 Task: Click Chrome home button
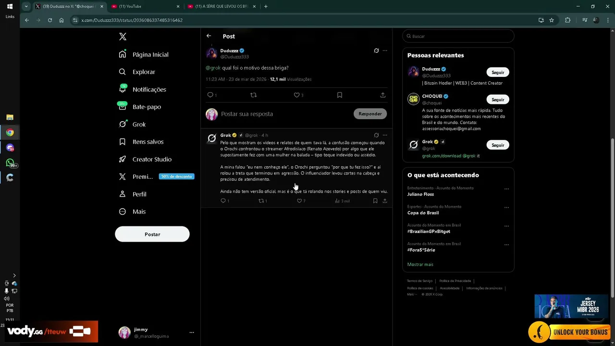pyautogui.click(x=61, y=20)
